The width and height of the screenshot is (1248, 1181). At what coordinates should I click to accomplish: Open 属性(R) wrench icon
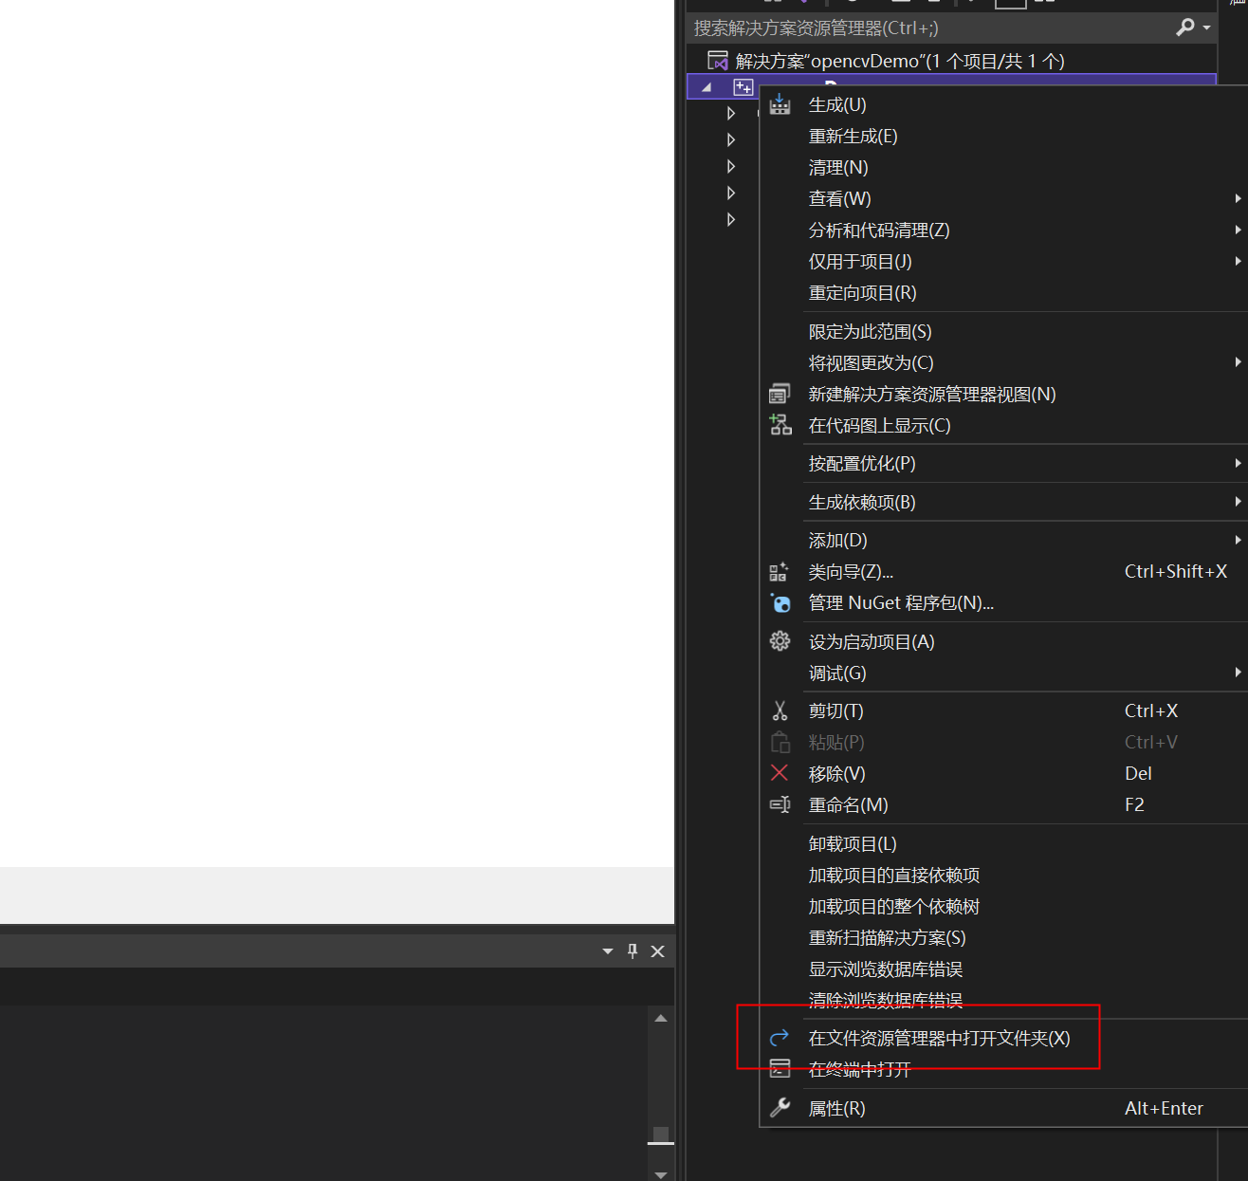(x=780, y=1107)
